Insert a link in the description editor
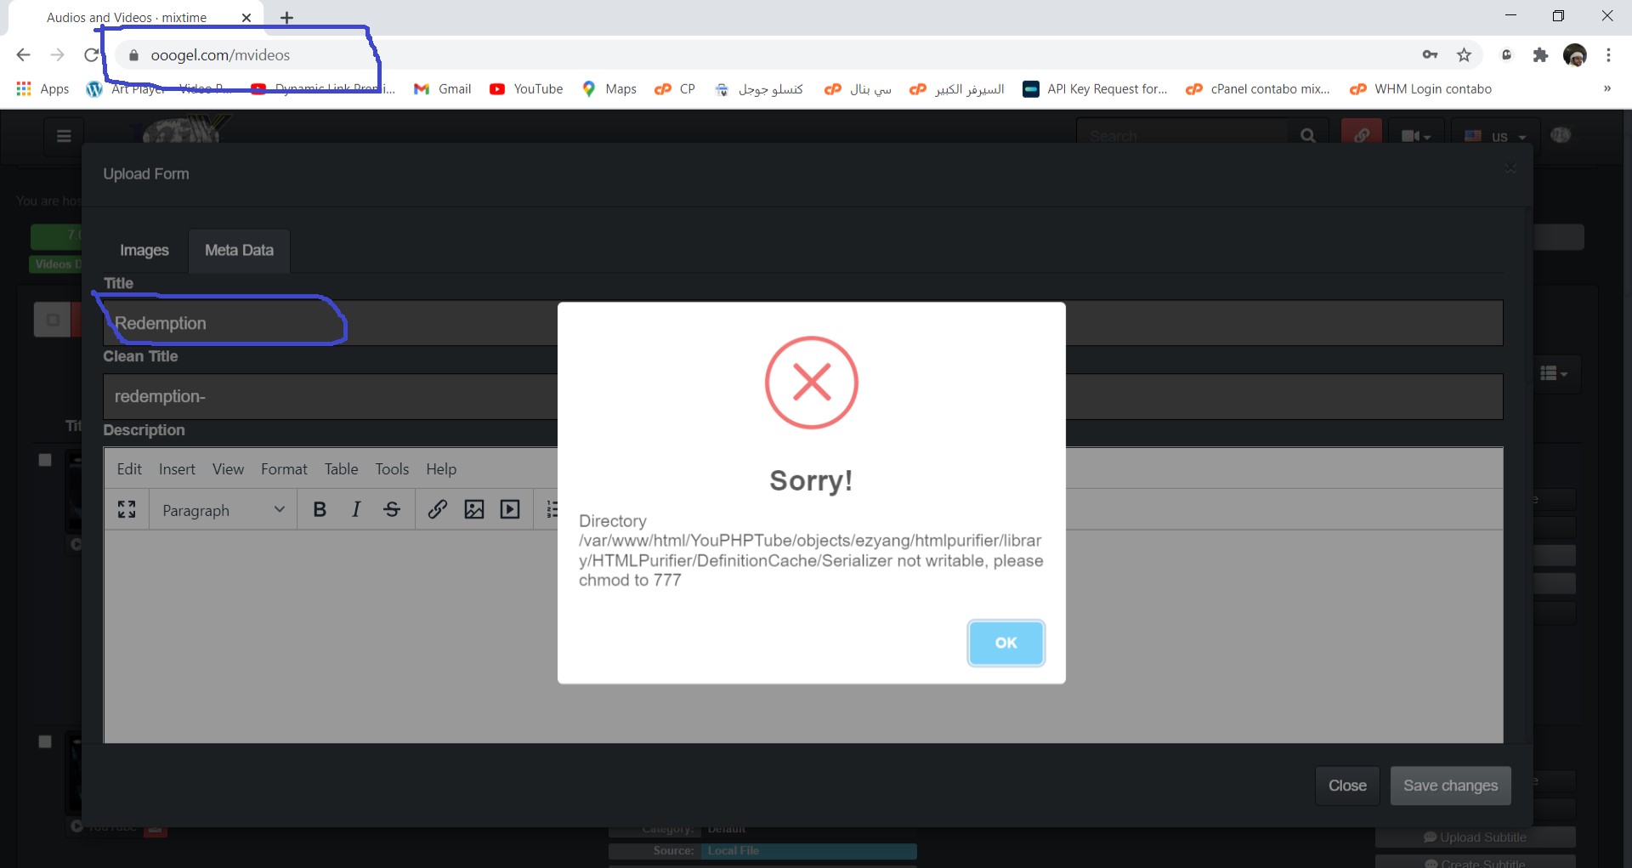Viewport: 1632px width, 868px height. [438, 509]
